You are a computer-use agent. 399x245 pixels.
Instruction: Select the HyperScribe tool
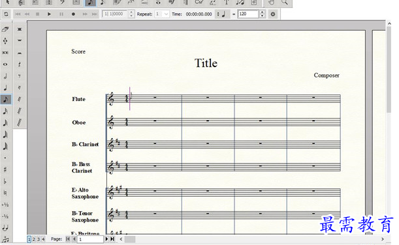(x=117, y=3)
